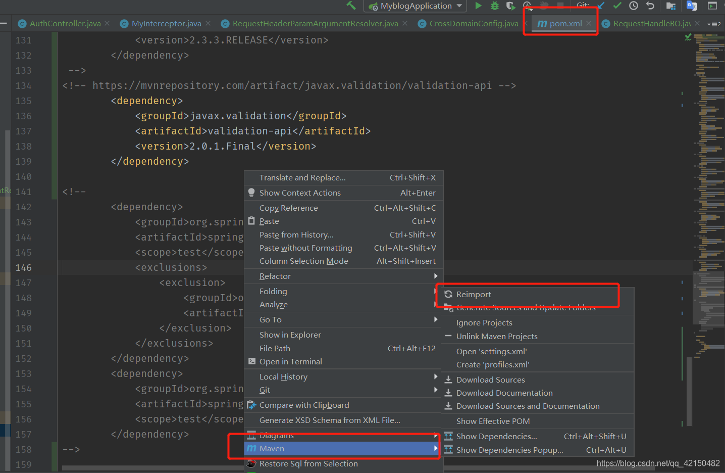Choose Show Effective POM
The height and width of the screenshot is (473, 725).
click(x=538, y=421)
